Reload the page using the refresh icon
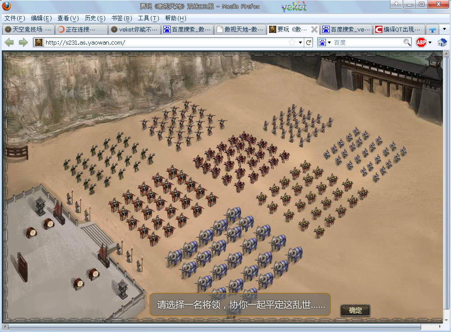 pos(309,42)
